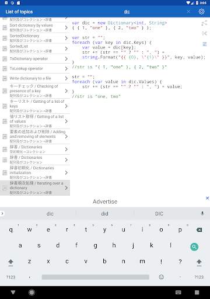The height and width of the screenshot is (299, 210).
Task: Tap the Android home navigation button
Action: tap(32, 292)
